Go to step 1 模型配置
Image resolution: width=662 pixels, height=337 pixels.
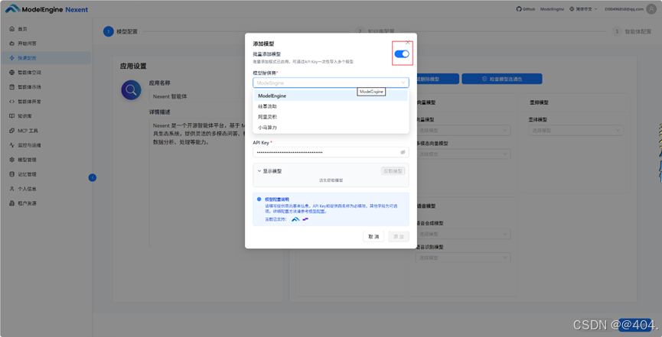pos(120,31)
